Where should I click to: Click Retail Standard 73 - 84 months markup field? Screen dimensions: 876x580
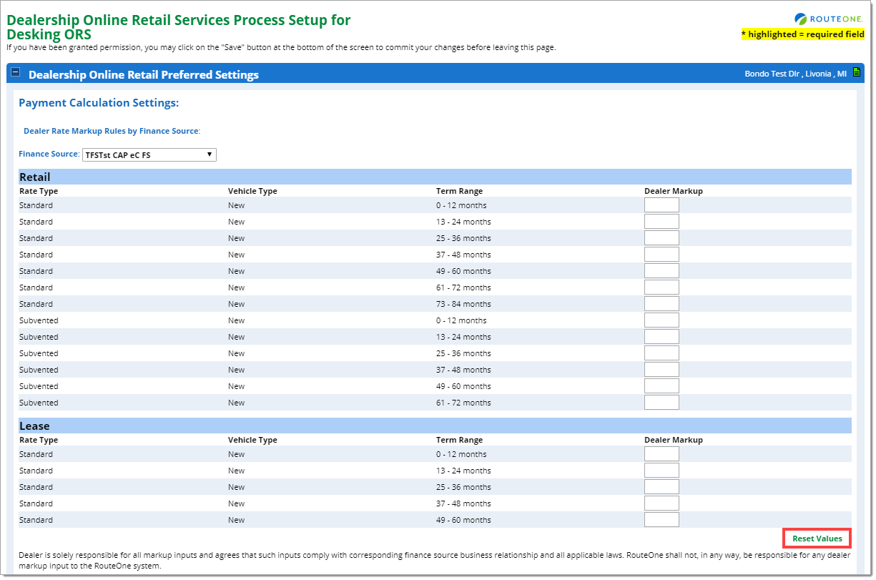point(661,304)
